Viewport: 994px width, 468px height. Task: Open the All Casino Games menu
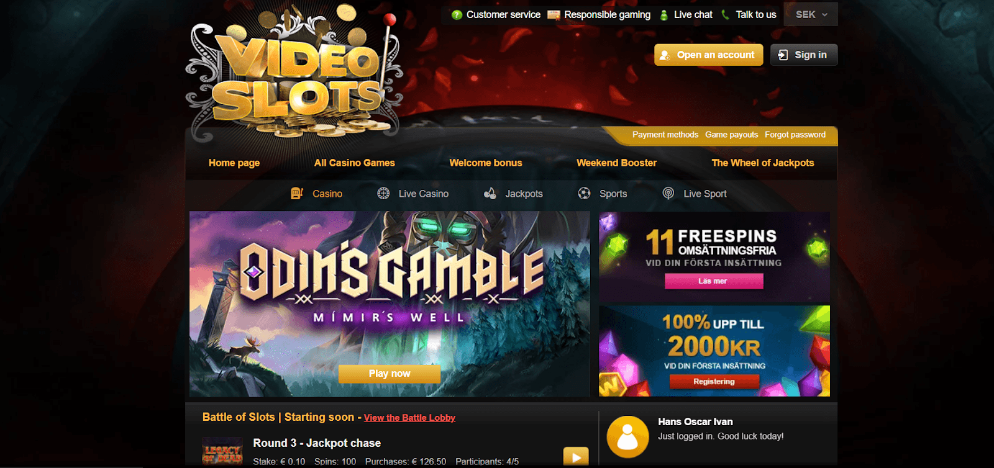coord(354,163)
